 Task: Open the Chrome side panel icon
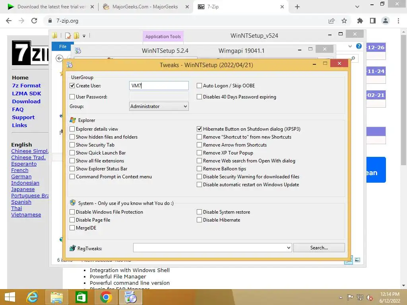[373, 21]
